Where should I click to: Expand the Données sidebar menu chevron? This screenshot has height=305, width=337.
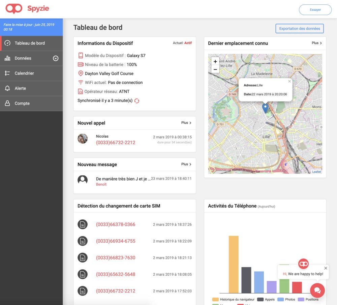(56, 58)
